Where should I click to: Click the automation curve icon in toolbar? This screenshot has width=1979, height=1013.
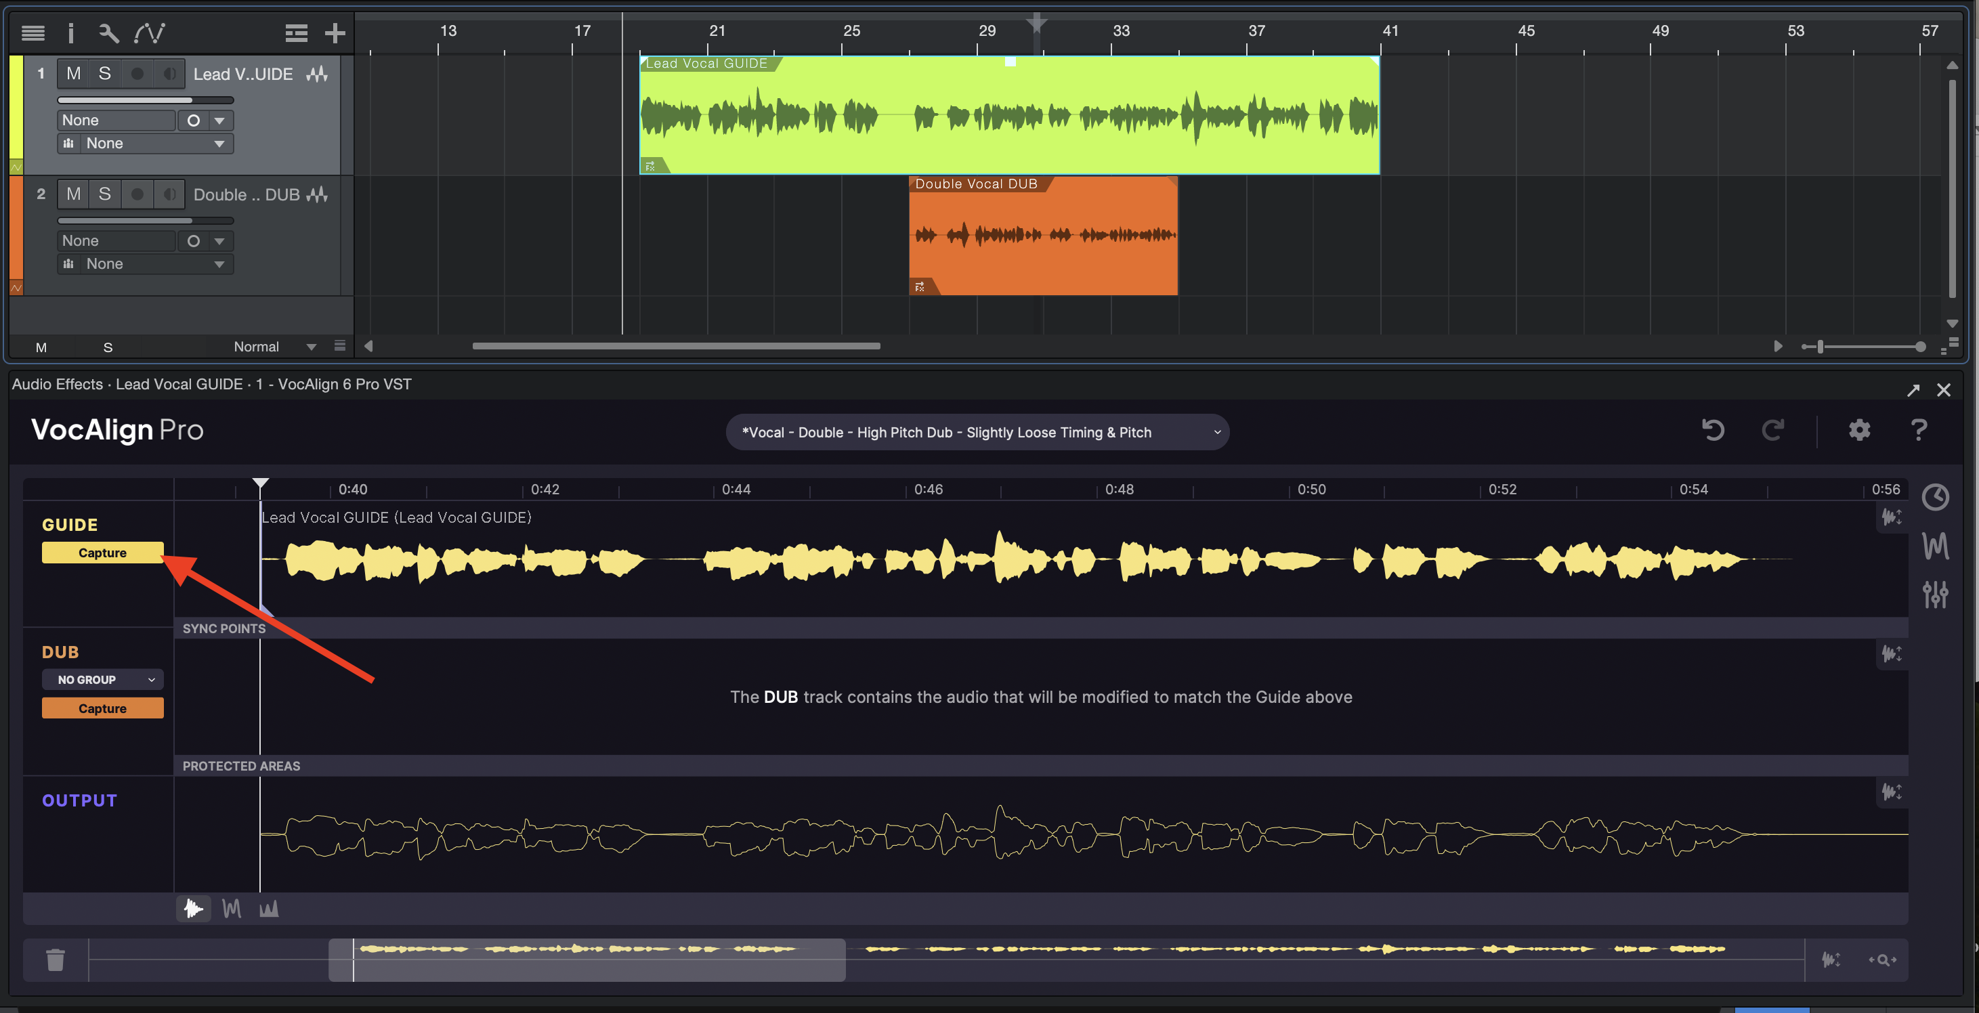tap(150, 33)
